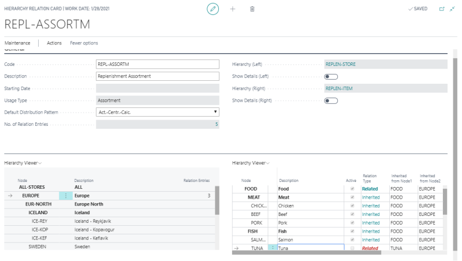This screenshot has width=462, height=261.
Task: Click TUNA value in Inherited from Node1
Action: (x=396, y=248)
